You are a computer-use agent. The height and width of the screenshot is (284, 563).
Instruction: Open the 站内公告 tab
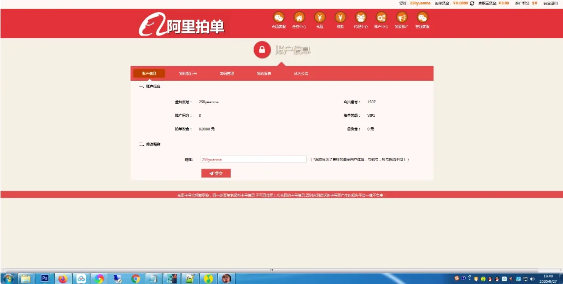click(301, 73)
